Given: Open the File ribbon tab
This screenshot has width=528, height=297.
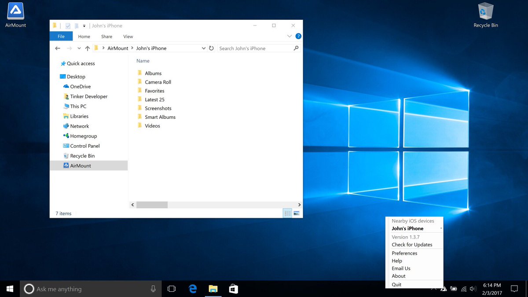Looking at the screenshot, I should pyautogui.click(x=61, y=37).
